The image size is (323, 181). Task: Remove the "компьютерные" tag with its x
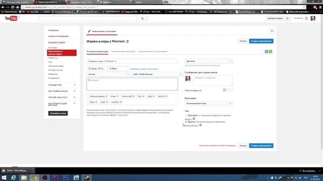tap(106, 96)
